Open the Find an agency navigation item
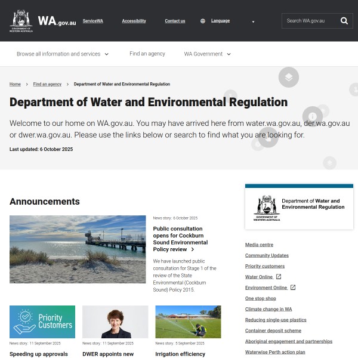 147,54
